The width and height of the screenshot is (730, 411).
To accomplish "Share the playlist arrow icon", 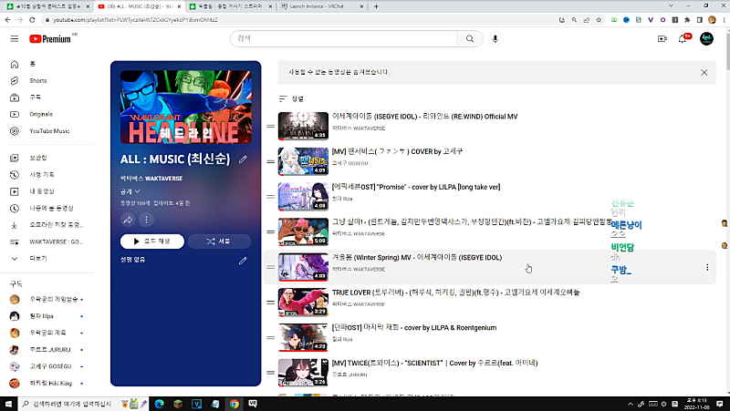I will 128,220.
